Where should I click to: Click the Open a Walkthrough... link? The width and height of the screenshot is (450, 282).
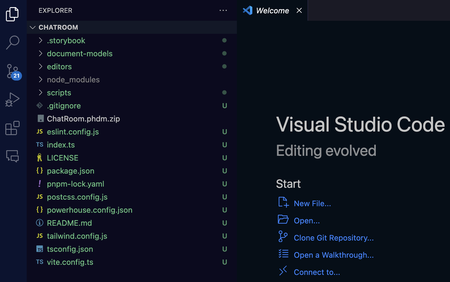[334, 255]
